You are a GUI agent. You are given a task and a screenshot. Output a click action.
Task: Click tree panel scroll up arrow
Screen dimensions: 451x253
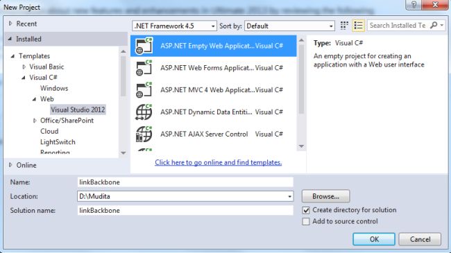tap(123, 51)
